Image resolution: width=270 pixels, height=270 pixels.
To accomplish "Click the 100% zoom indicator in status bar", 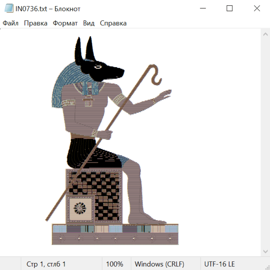I will 115,264.
